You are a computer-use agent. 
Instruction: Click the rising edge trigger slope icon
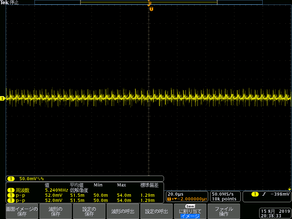tap(264, 194)
